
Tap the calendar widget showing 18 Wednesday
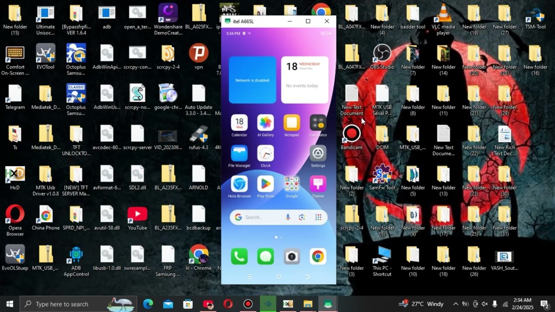pyautogui.click(x=305, y=80)
